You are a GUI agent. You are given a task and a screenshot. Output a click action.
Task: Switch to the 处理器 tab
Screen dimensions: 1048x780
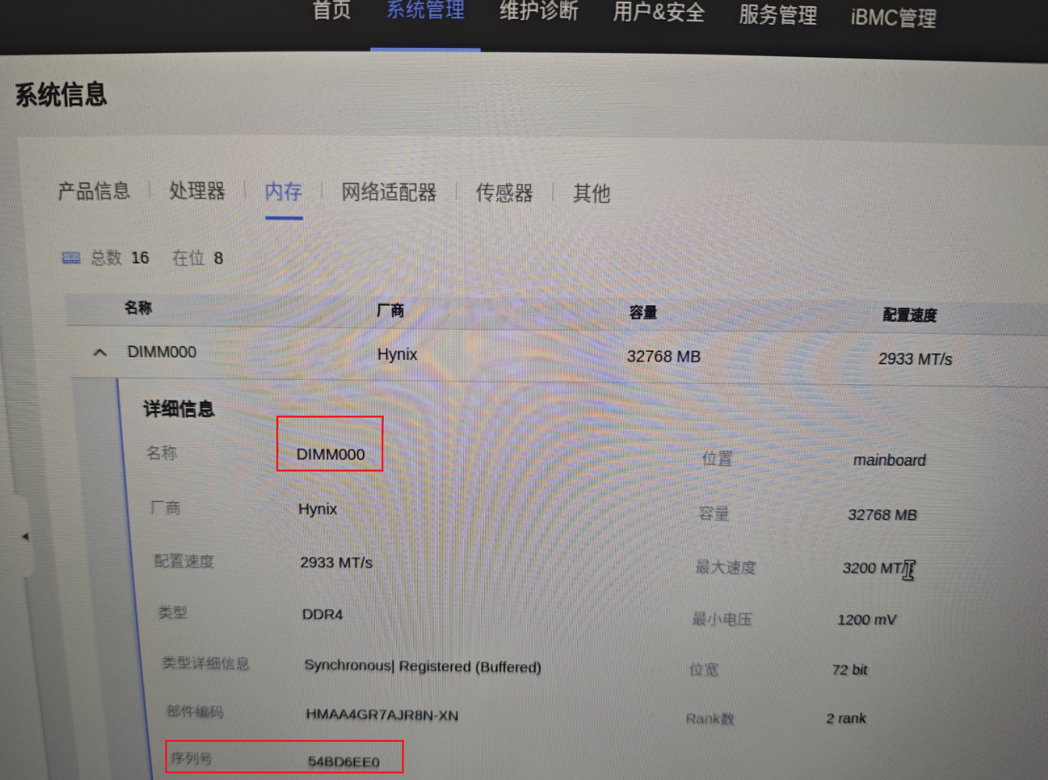pyautogui.click(x=197, y=191)
